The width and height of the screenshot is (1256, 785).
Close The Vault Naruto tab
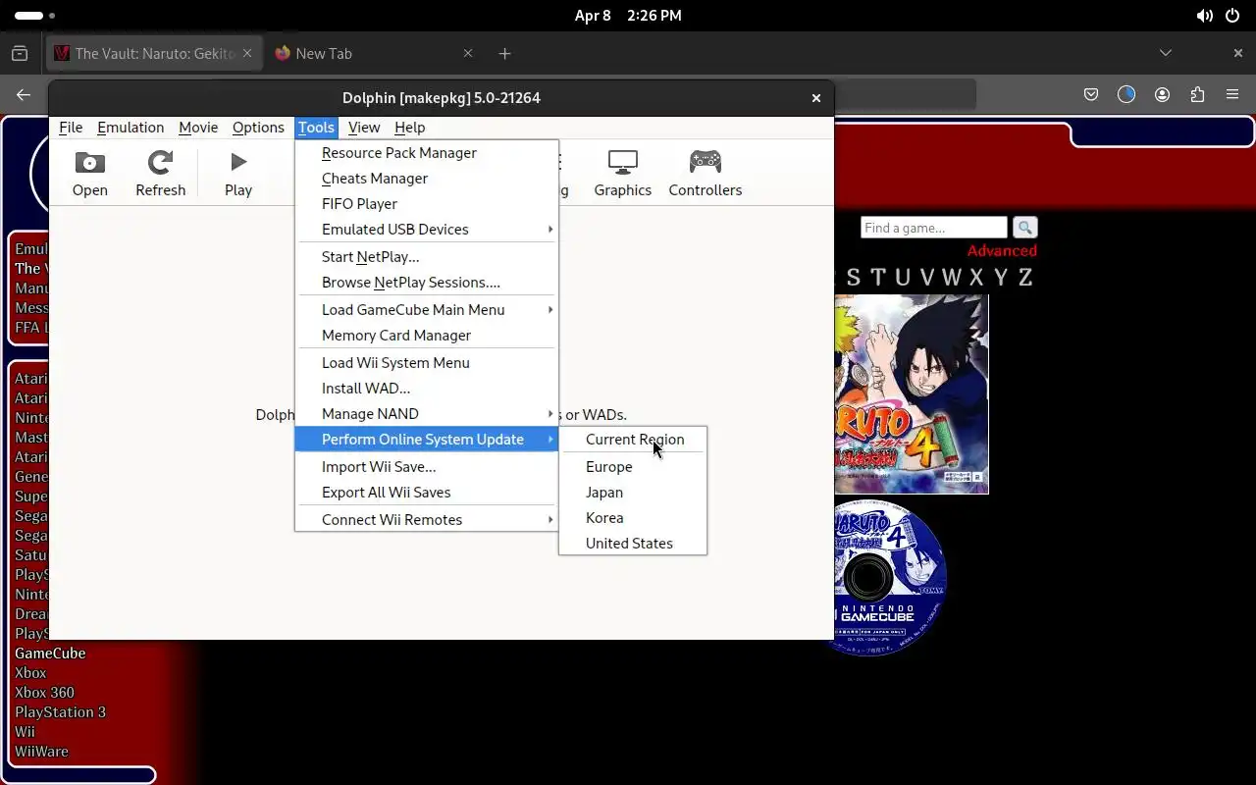point(247,53)
